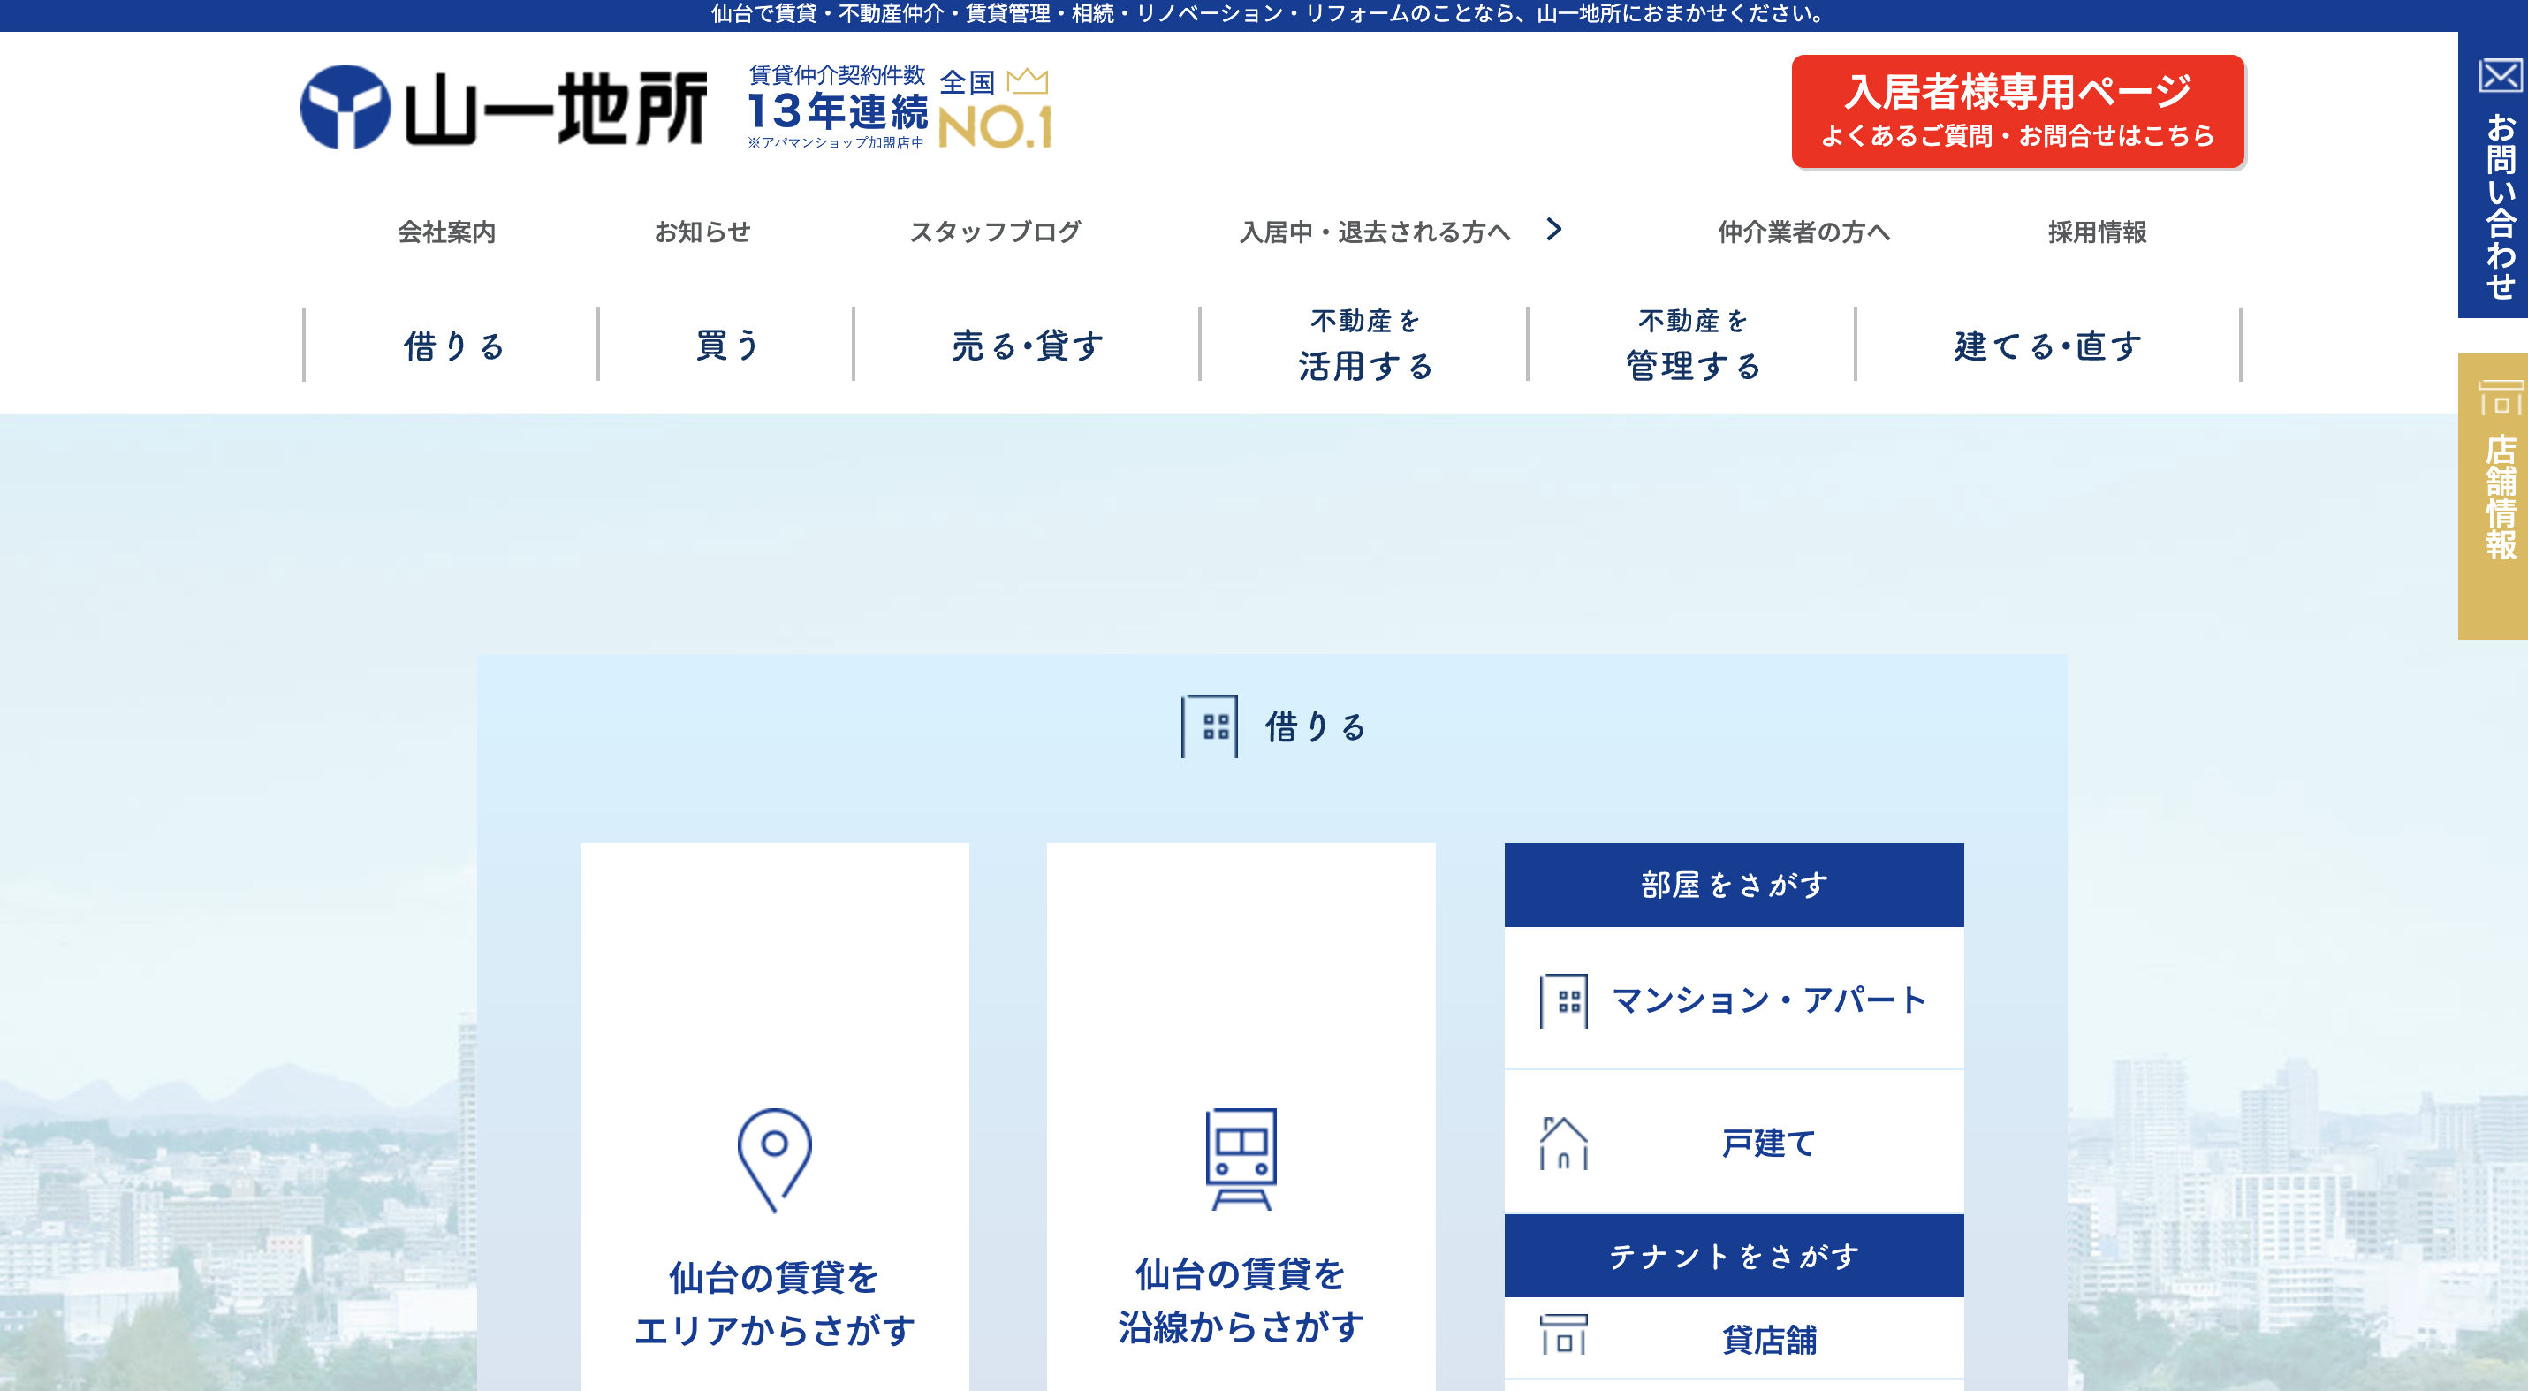
Task: Click the apartment icon beside マンション・アパート
Action: click(1563, 1000)
